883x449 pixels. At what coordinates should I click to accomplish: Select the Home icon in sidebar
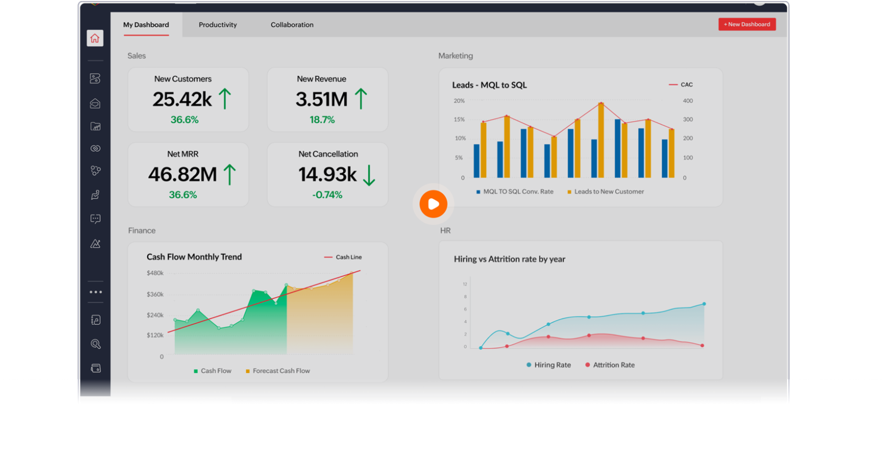95,38
